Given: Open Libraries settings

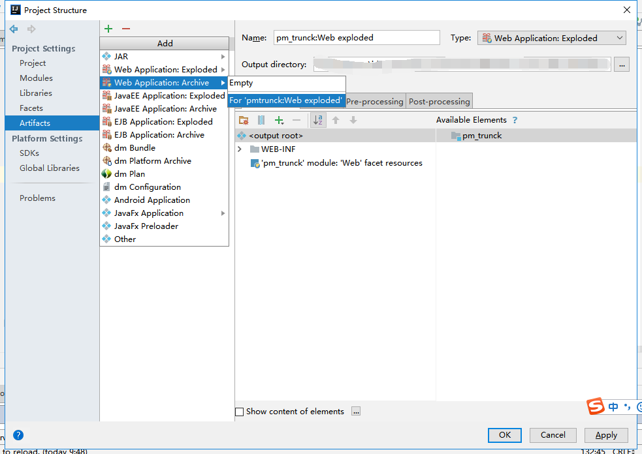Looking at the screenshot, I should pos(36,93).
